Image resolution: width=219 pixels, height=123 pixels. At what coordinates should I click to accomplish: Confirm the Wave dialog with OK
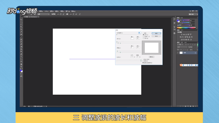(156, 33)
